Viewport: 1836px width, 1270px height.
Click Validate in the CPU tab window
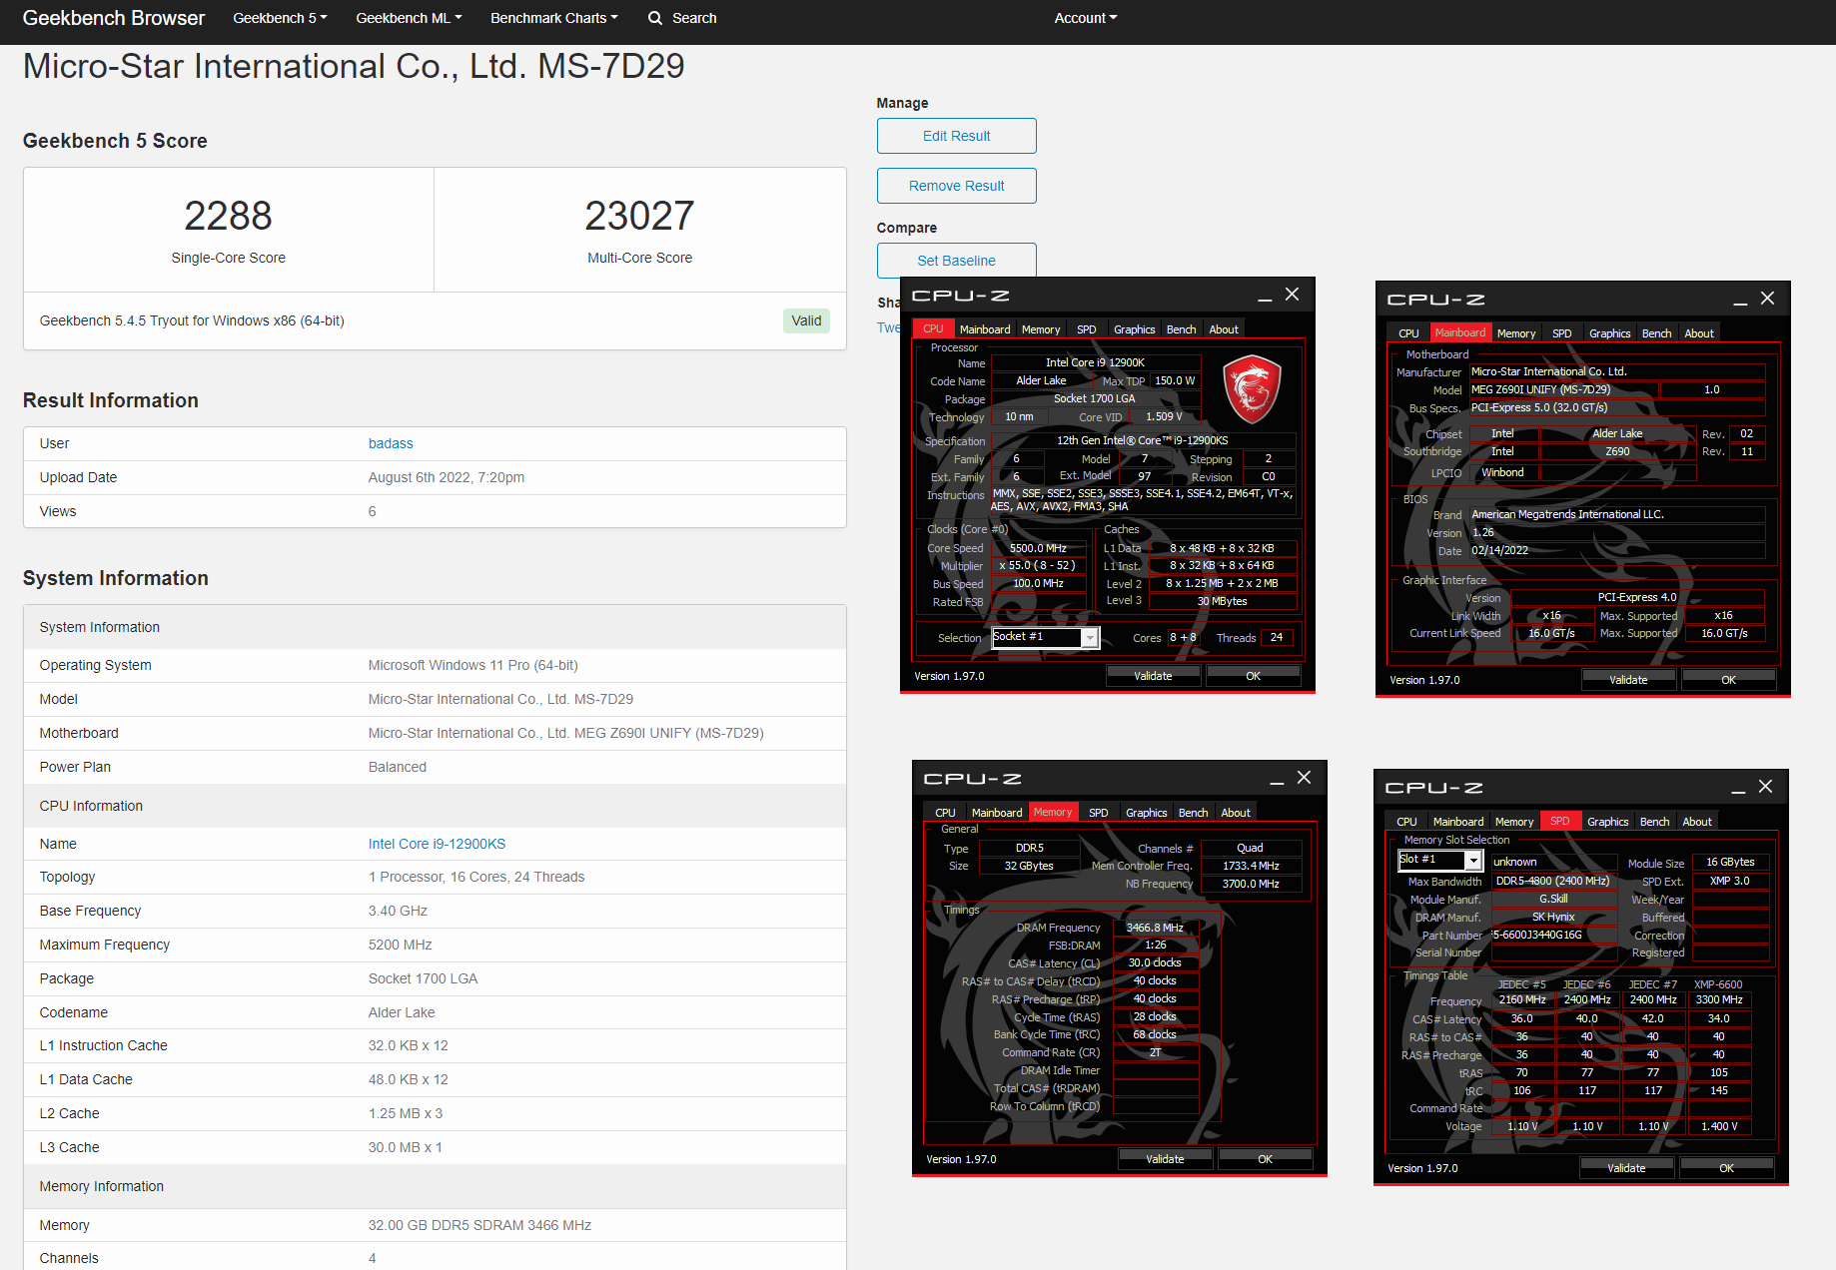(x=1153, y=676)
